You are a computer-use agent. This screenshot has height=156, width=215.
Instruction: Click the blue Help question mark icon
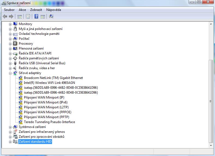(x=36, y=16)
